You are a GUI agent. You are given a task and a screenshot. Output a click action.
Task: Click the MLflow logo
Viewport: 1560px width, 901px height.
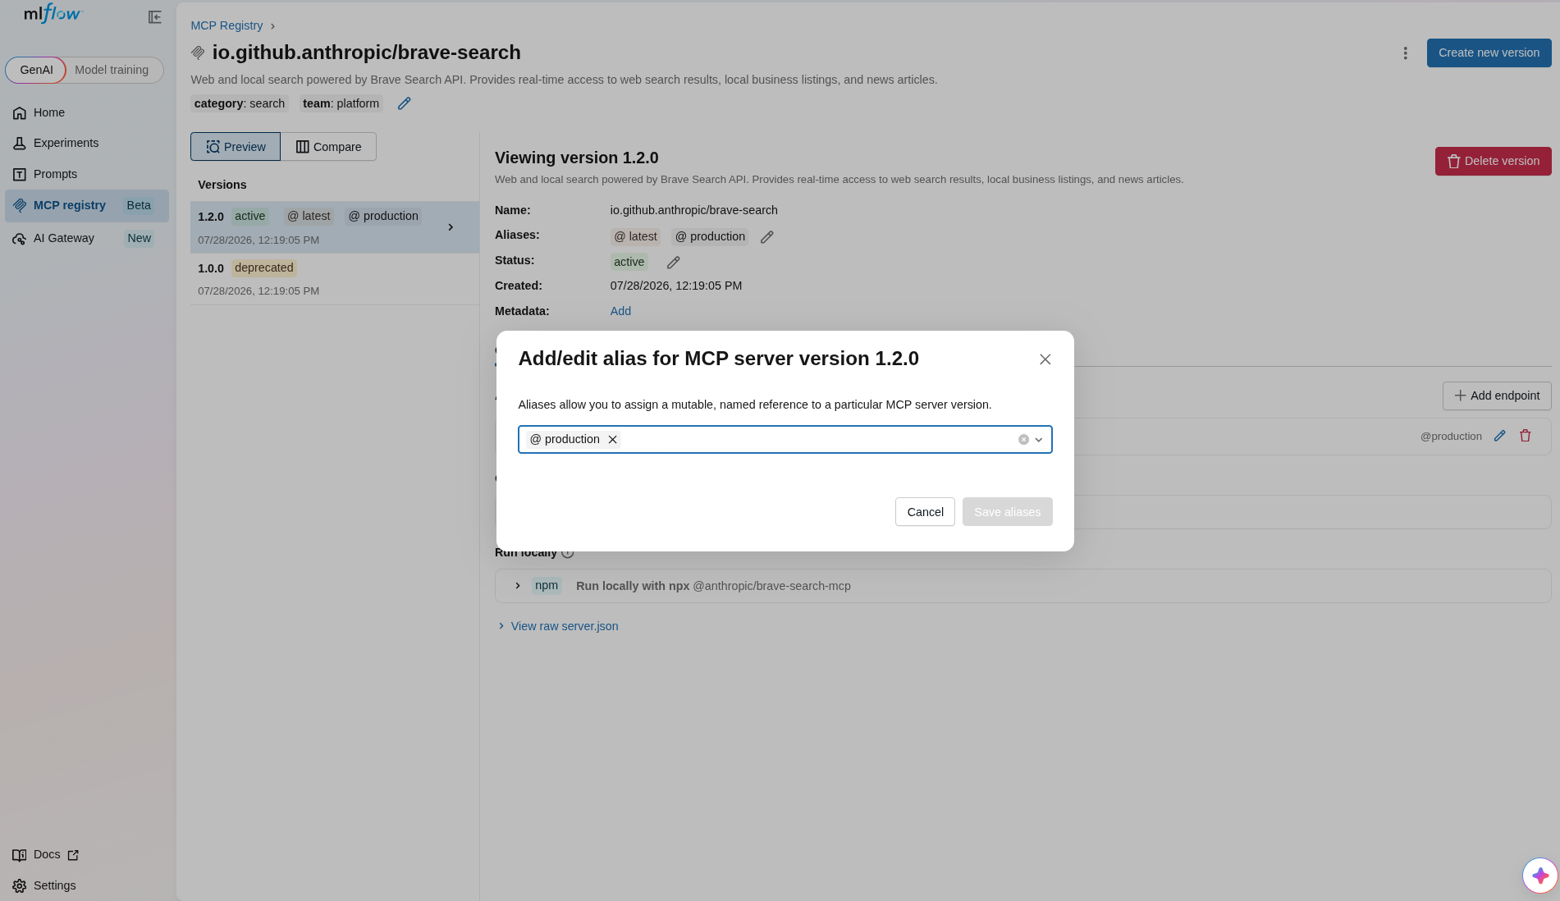(x=53, y=14)
